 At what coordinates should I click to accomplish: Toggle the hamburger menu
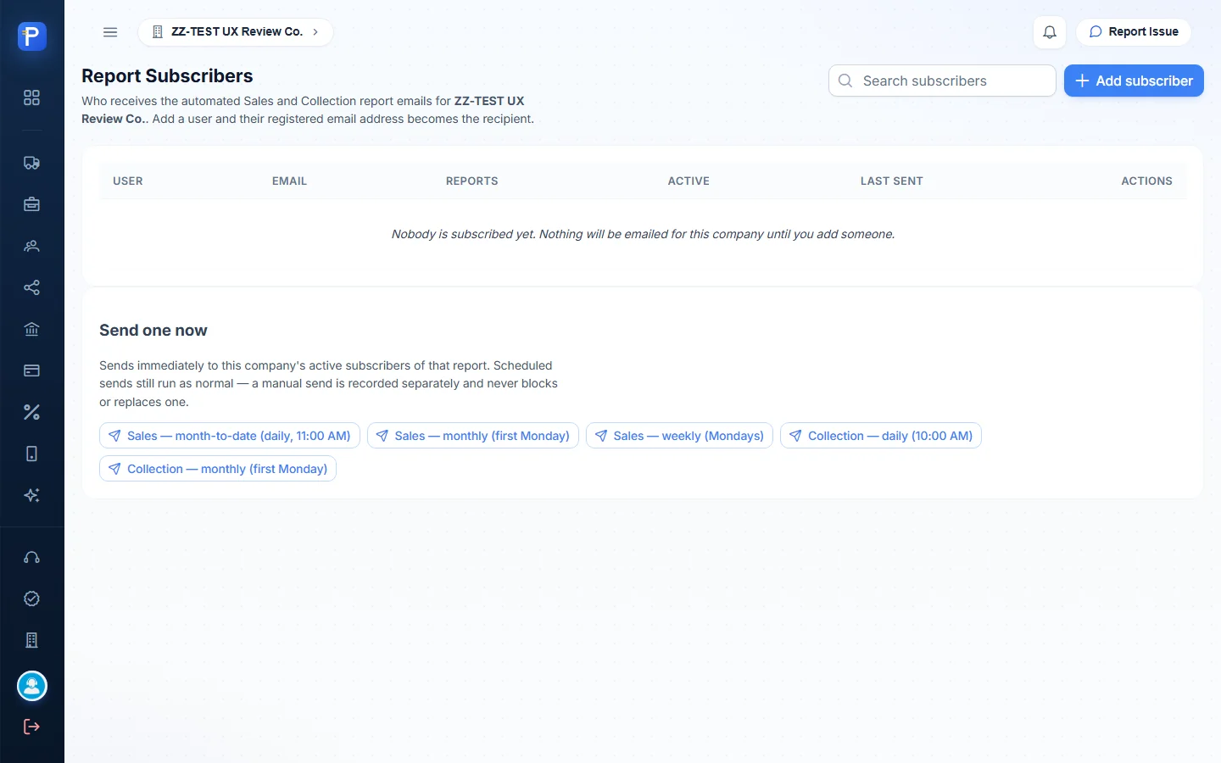[110, 32]
